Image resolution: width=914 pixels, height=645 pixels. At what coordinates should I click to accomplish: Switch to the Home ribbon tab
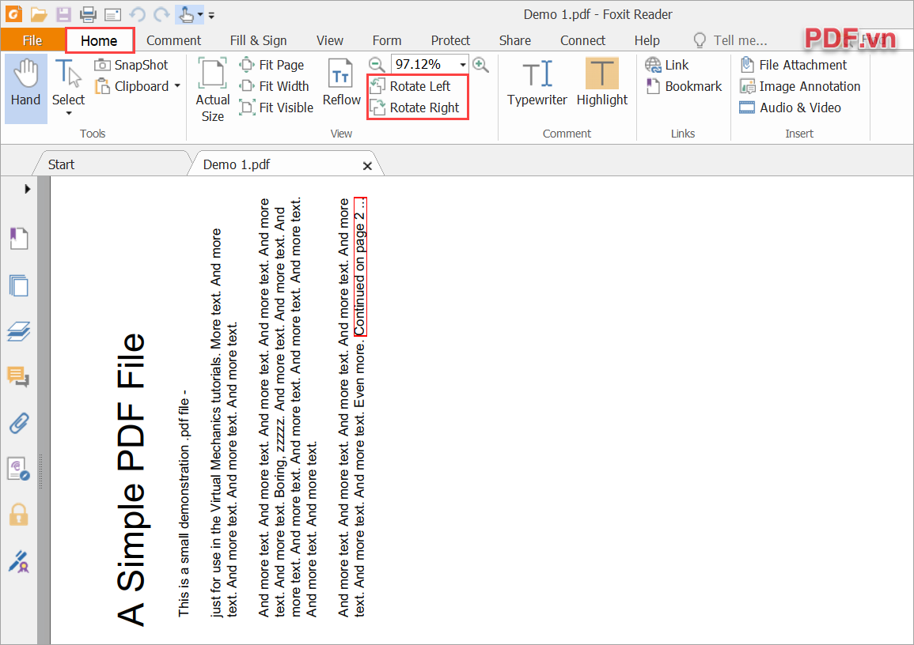[x=99, y=41]
